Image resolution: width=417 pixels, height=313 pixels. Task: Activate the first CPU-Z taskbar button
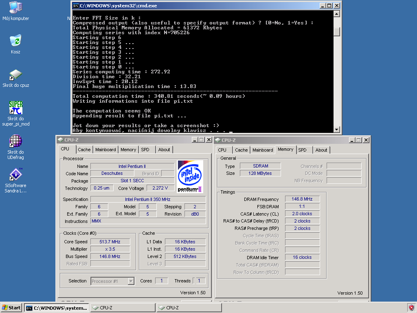[123, 308]
